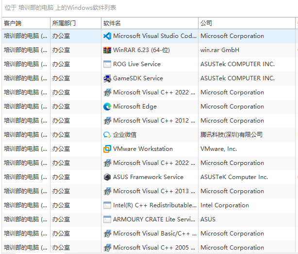Click "ASUSTeK Computer Inc." company cell
298x254 pixels.
234,177
